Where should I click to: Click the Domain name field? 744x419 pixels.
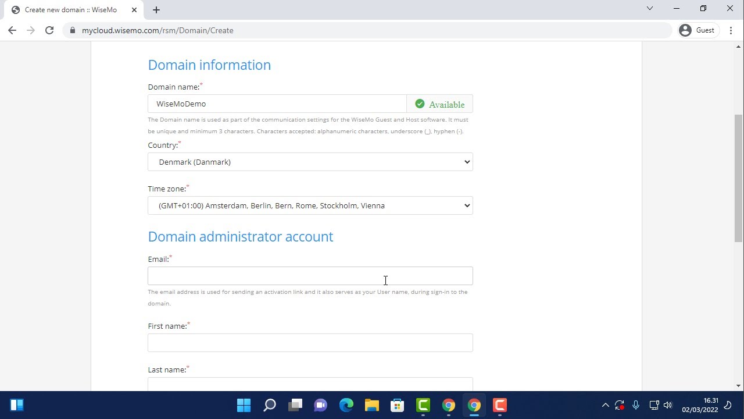click(277, 104)
